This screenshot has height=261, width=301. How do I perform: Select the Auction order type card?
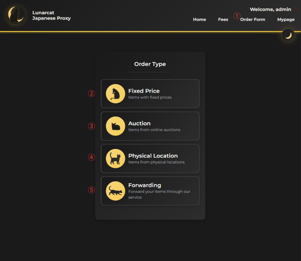(x=150, y=126)
